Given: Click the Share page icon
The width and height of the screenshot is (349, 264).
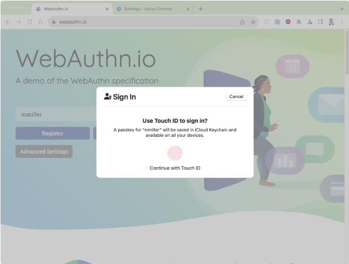Looking at the screenshot, I should (242, 22).
